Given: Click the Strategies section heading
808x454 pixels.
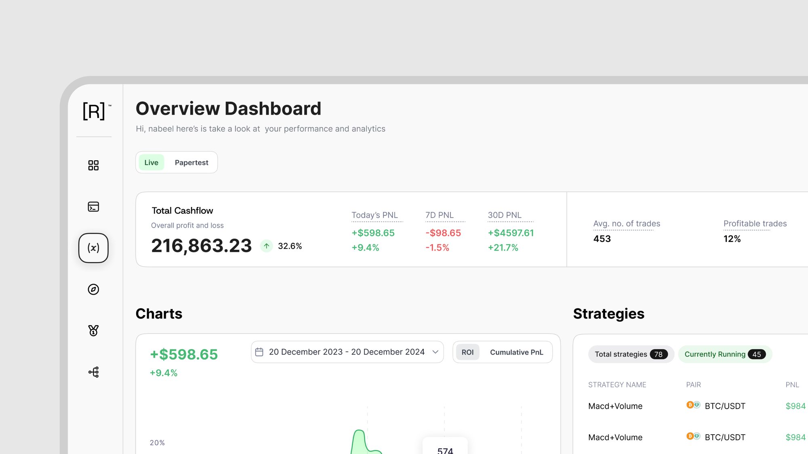Looking at the screenshot, I should pos(608,314).
